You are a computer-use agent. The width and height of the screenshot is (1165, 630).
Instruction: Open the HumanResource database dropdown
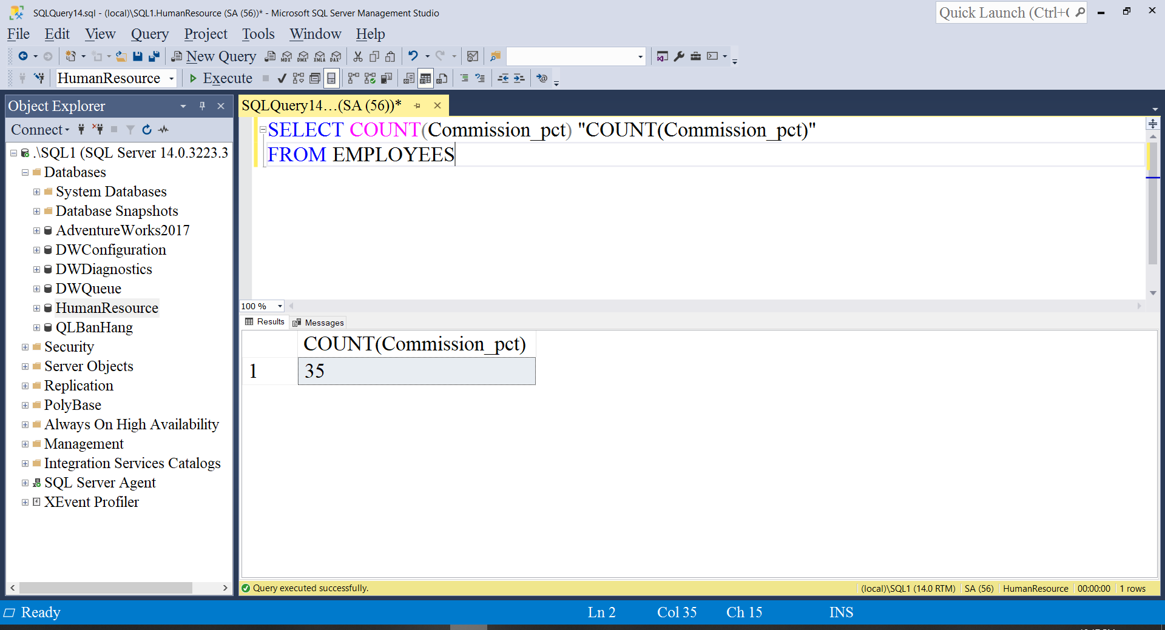tap(172, 78)
